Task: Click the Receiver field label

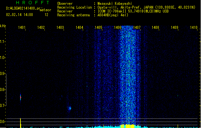Action: point(65,11)
